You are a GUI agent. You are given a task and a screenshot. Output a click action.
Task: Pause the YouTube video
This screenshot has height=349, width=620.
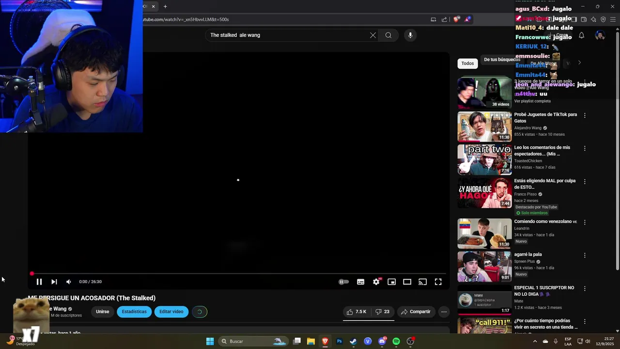pyautogui.click(x=39, y=282)
